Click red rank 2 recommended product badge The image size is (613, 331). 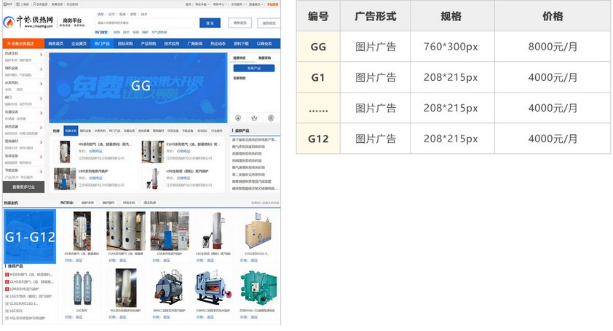point(7,281)
